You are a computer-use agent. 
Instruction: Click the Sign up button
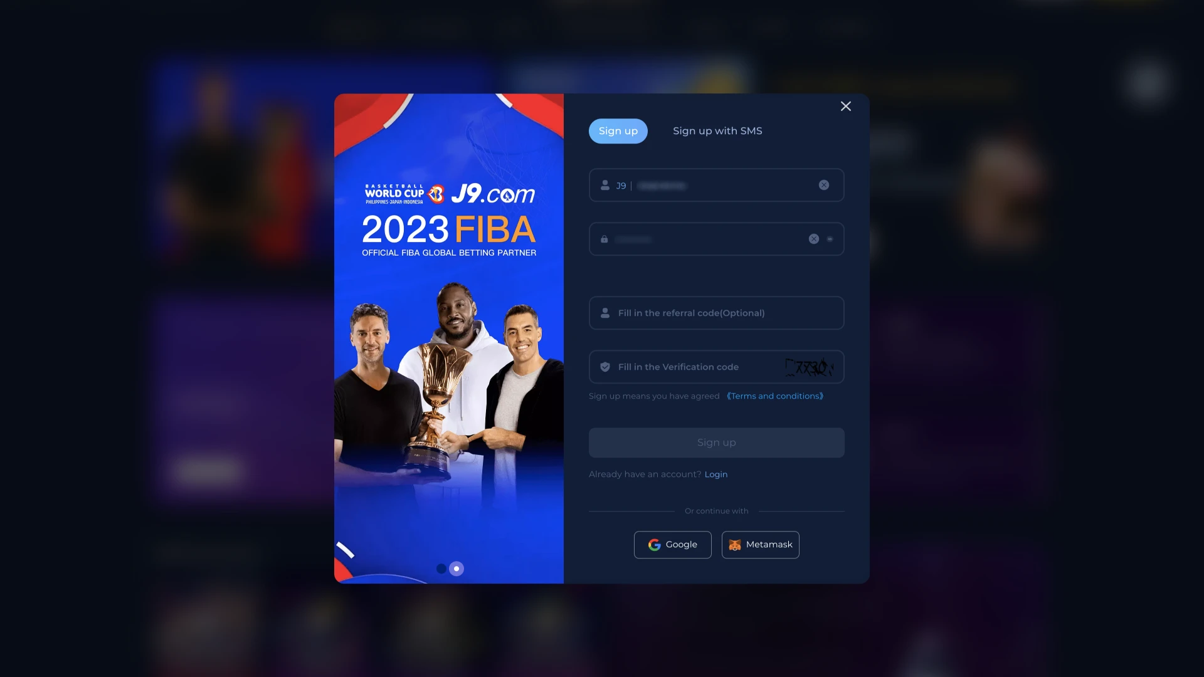tap(716, 442)
